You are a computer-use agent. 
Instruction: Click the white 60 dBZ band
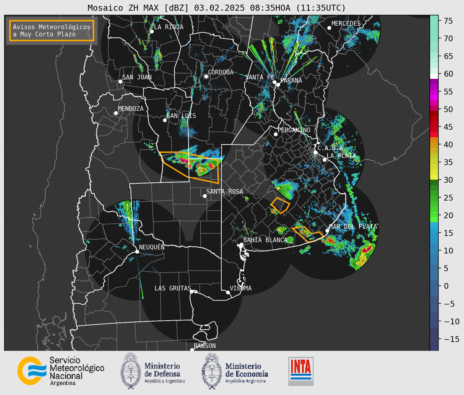pyautogui.click(x=434, y=76)
